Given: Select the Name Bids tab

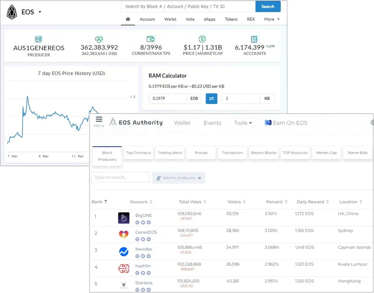Looking at the screenshot, I should point(358,153).
